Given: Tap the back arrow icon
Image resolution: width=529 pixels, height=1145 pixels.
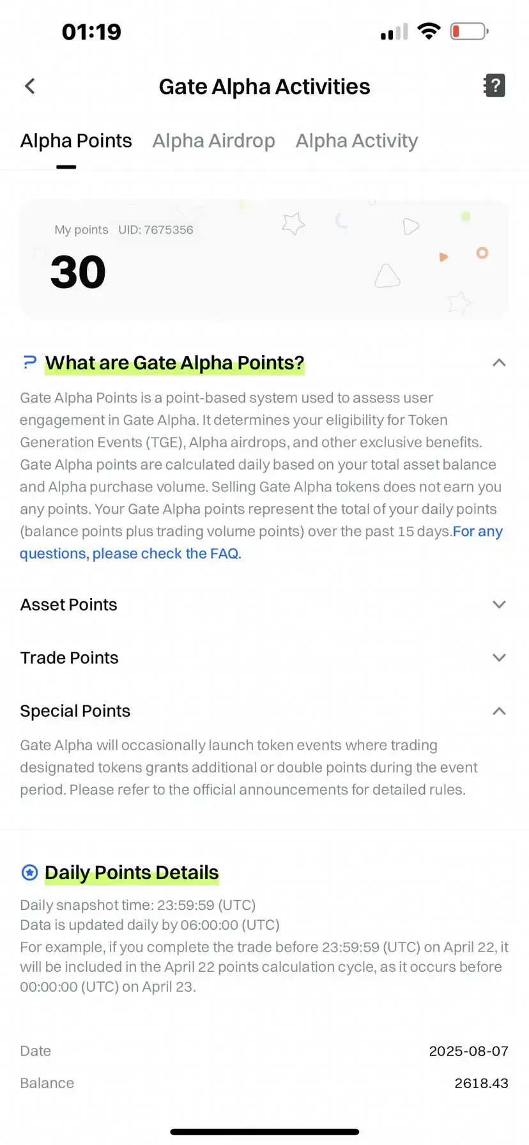Looking at the screenshot, I should click(x=29, y=86).
